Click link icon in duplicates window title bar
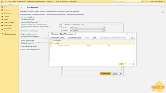 click(114, 25)
